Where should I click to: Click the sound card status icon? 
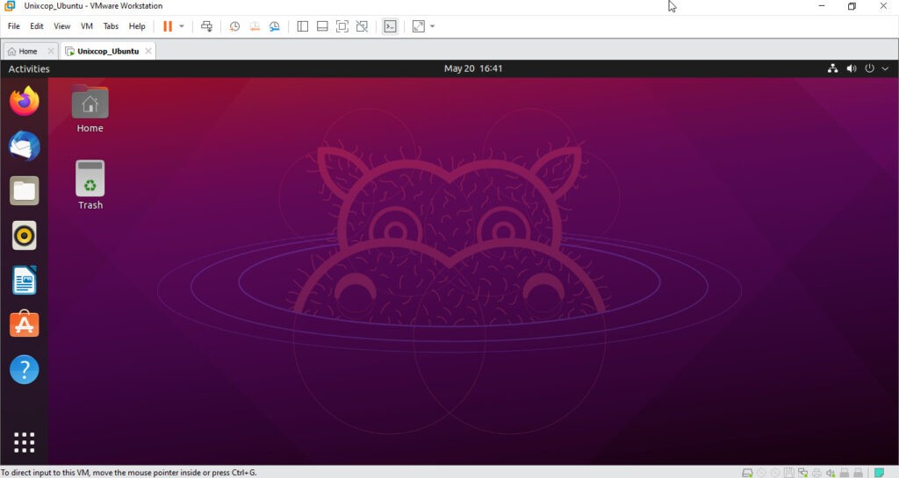pyautogui.click(x=831, y=472)
